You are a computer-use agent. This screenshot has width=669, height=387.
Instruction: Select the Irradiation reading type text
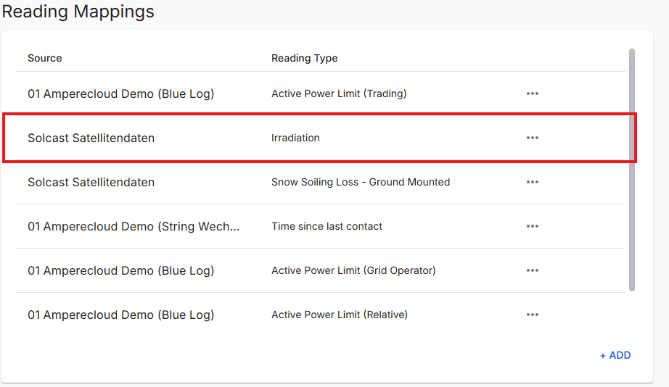coord(295,138)
